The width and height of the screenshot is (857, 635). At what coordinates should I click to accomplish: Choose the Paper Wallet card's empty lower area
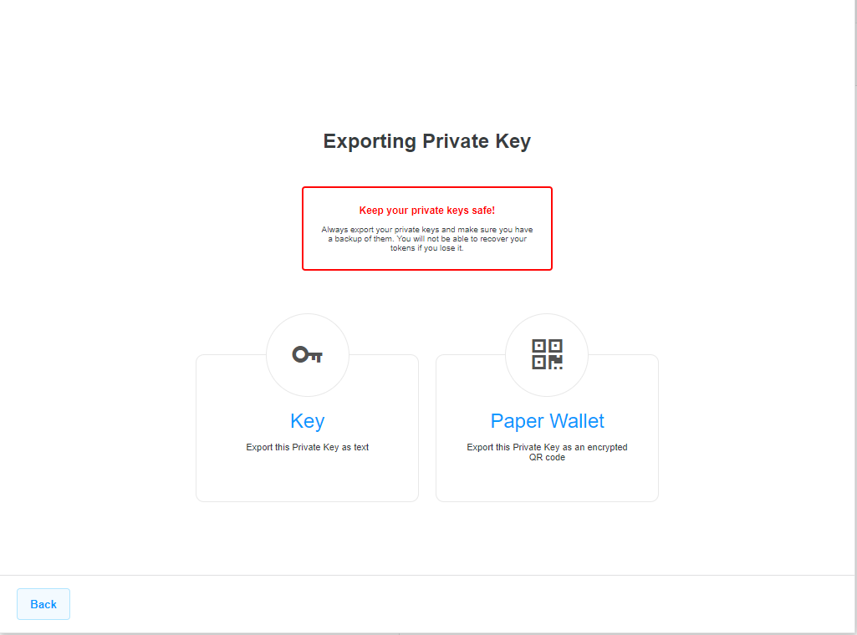coord(547,483)
